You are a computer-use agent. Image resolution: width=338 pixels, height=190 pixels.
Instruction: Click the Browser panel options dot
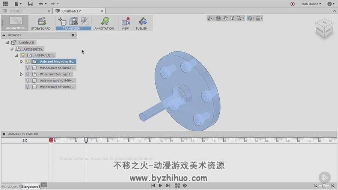(x=72, y=35)
